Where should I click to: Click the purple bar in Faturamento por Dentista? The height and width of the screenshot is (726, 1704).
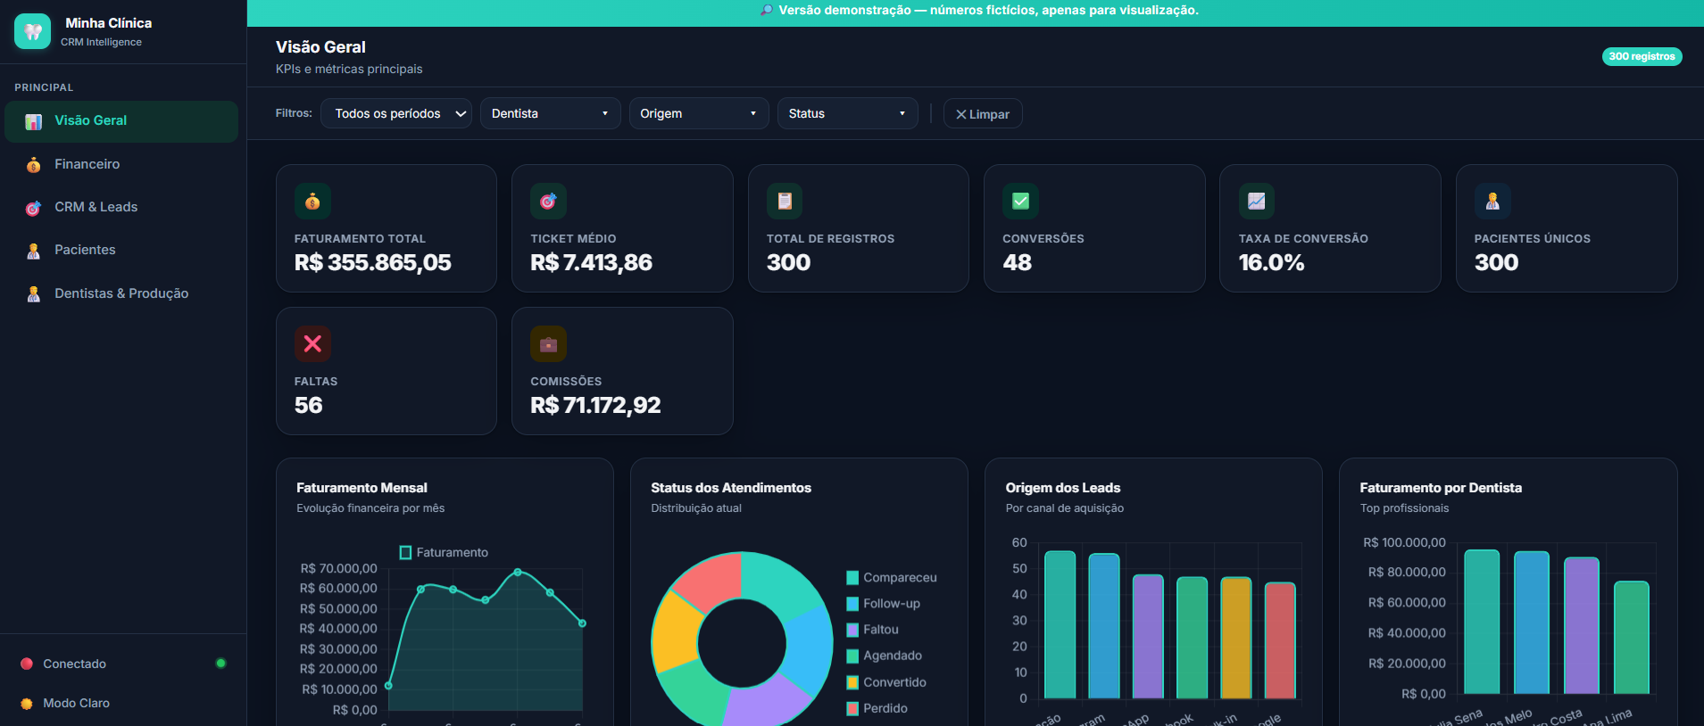[x=1581, y=625]
